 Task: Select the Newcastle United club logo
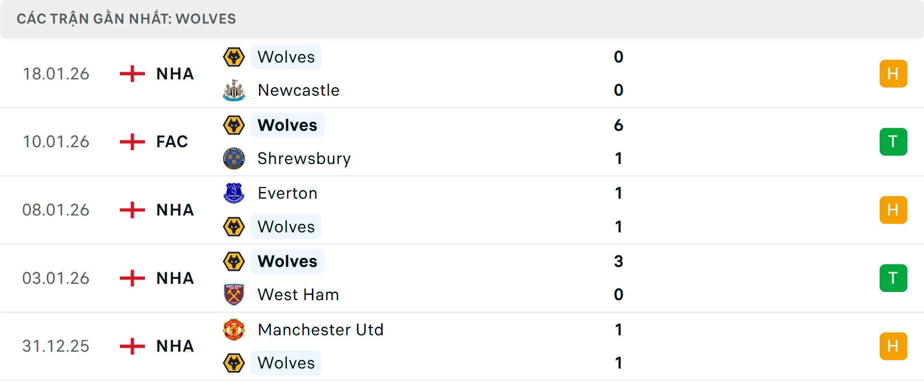tap(234, 90)
